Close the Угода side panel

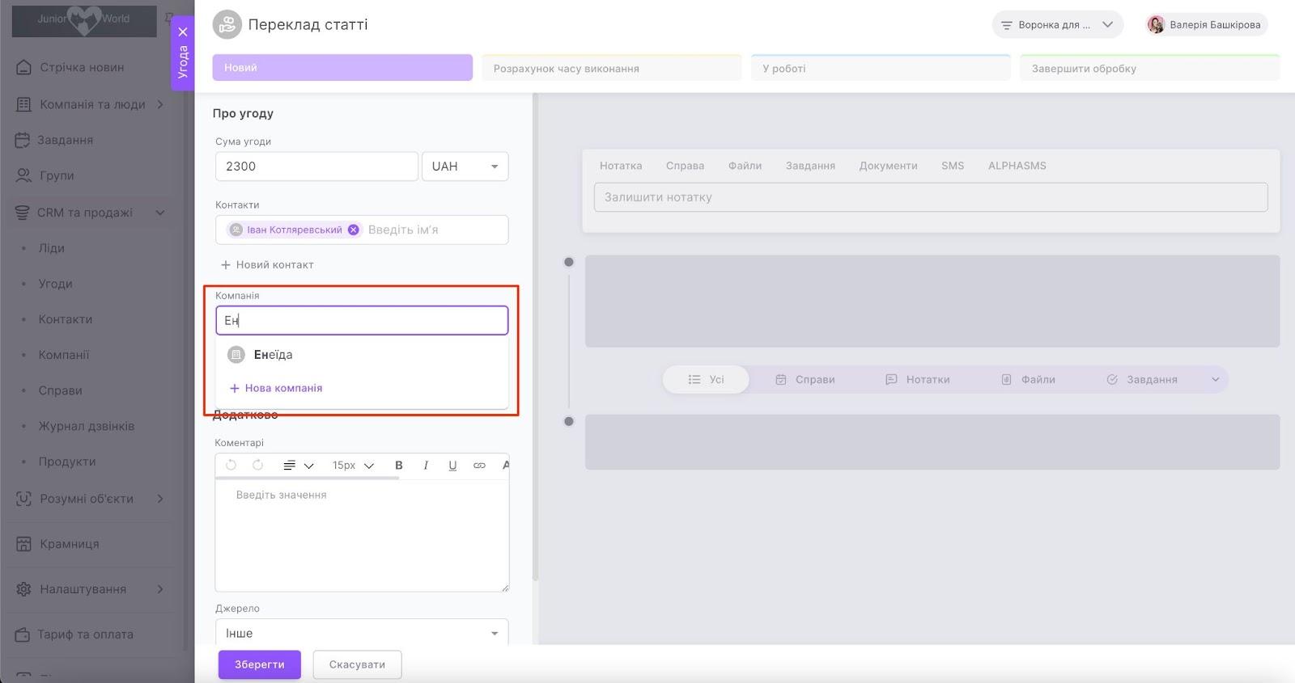tap(183, 32)
